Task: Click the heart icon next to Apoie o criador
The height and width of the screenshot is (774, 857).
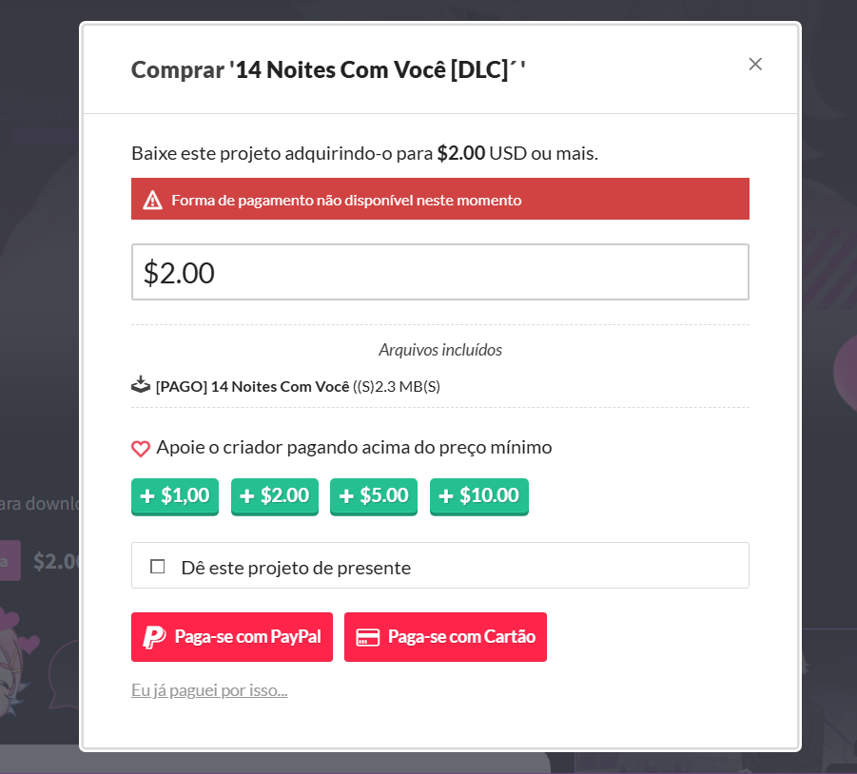Action: [141, 448]
